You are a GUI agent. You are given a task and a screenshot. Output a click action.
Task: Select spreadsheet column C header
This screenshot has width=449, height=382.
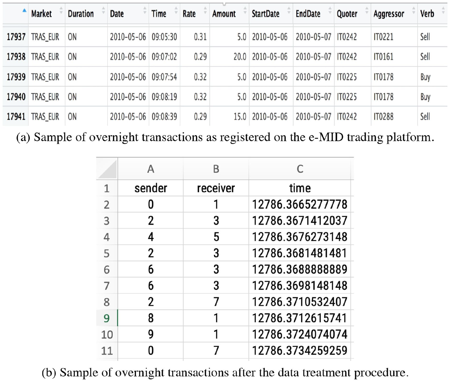tap(300, 169)
